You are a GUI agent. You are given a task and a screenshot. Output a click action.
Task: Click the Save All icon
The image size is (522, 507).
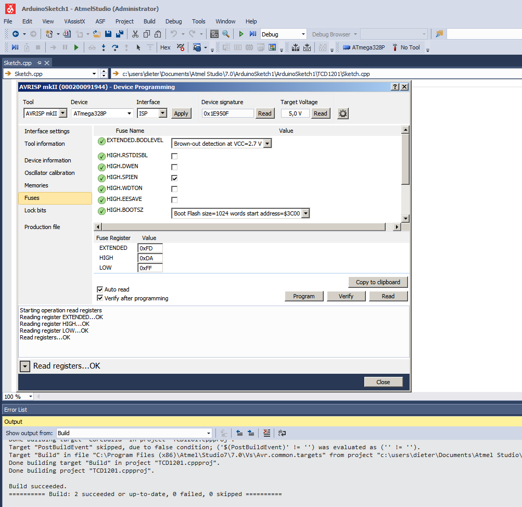[x=120, y=34]
